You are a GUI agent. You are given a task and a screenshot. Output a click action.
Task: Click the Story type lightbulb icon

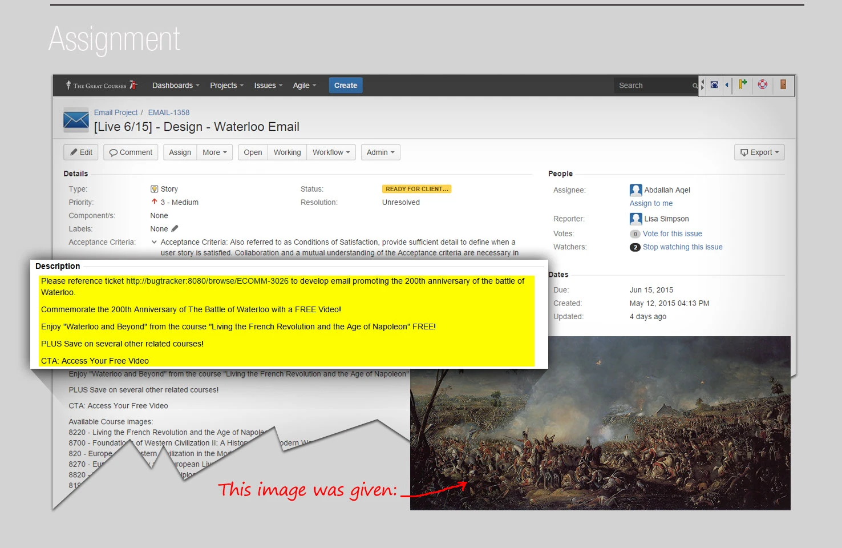pyautogui.click(x=154, y=189)
